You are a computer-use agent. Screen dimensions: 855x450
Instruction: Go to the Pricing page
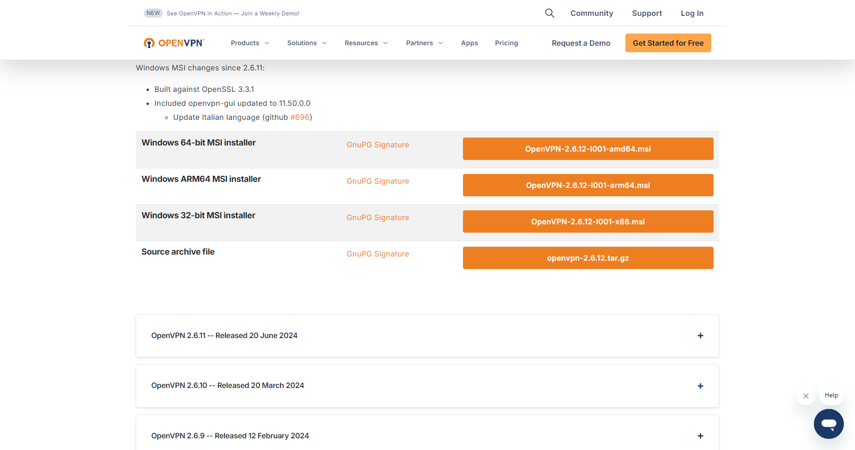coord(506,43)
